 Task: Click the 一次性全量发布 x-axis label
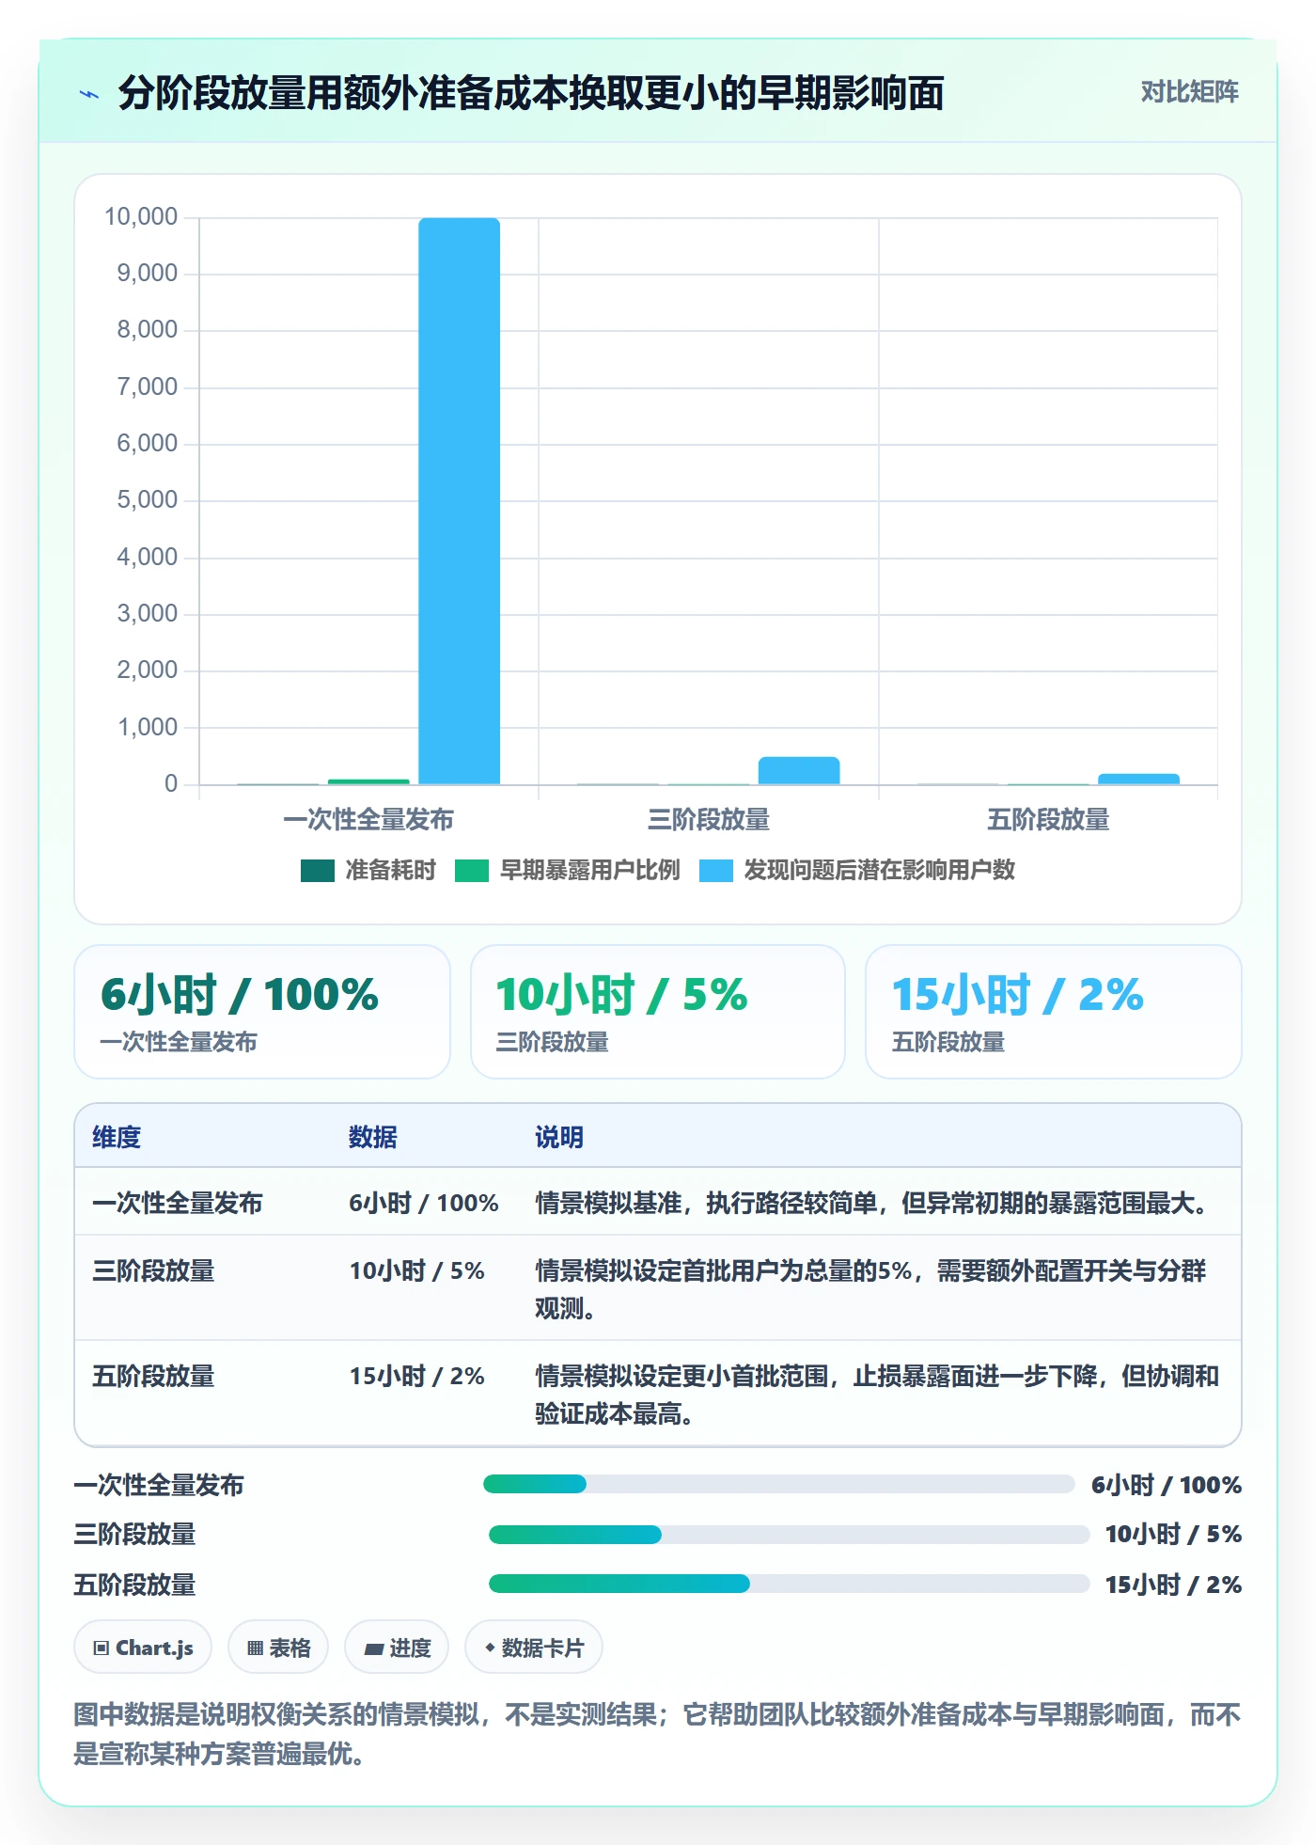(368, 819)
